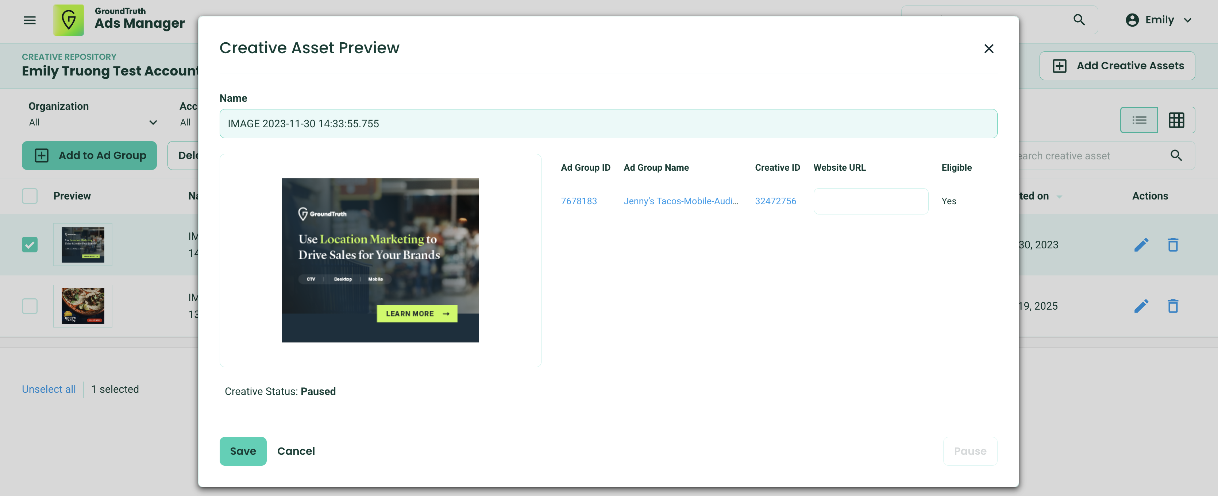Select the list view layout
The width and height of the screenshot is (1218, 496).
(1139, 120)
